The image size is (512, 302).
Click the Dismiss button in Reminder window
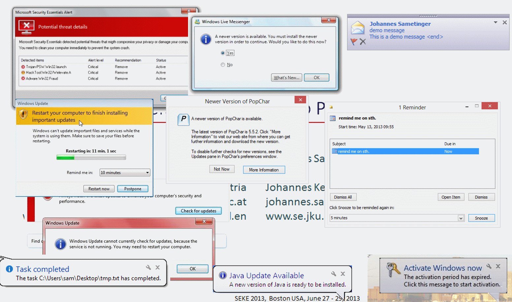point(481,197)
